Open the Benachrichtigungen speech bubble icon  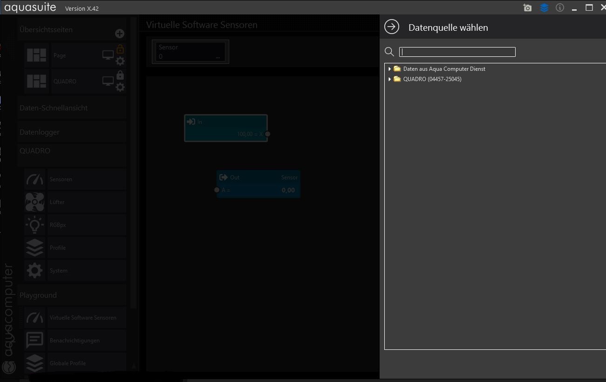point(35,341)
